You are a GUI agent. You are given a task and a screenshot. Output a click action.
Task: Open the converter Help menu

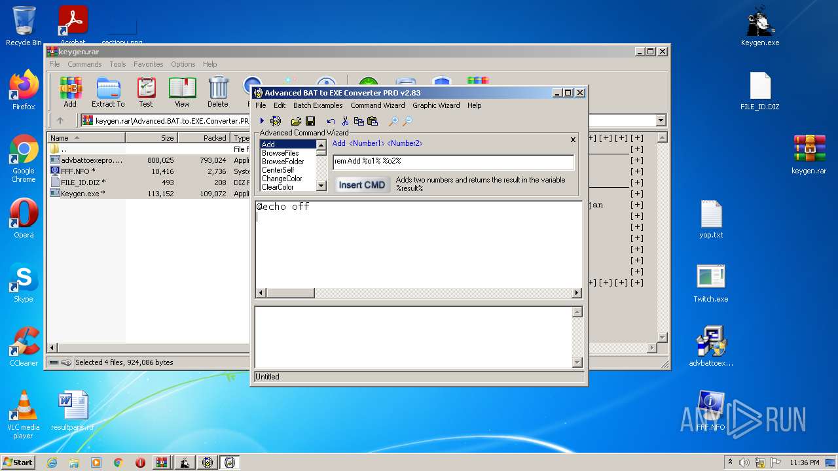pyautogui.click(x=475, y=105)
